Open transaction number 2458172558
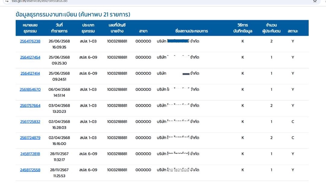This screenshot has width=326, height=183. pos(30,170)
